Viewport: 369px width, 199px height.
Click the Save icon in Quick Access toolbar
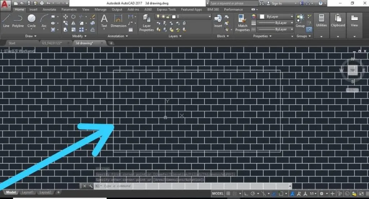coord(29,3)
